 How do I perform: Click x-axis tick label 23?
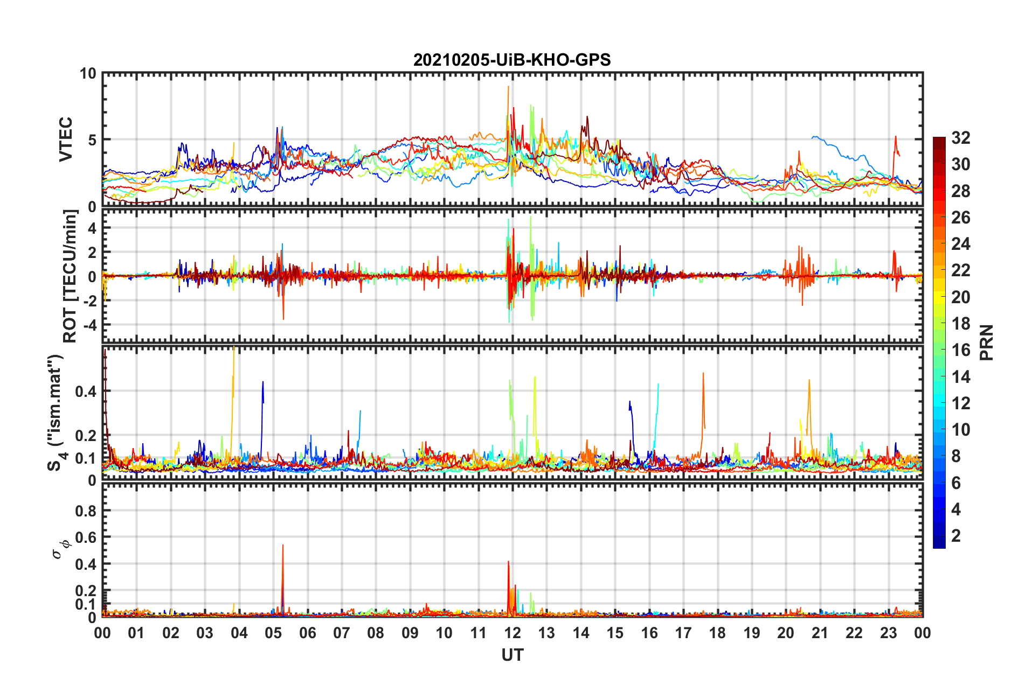coord(888,633)
